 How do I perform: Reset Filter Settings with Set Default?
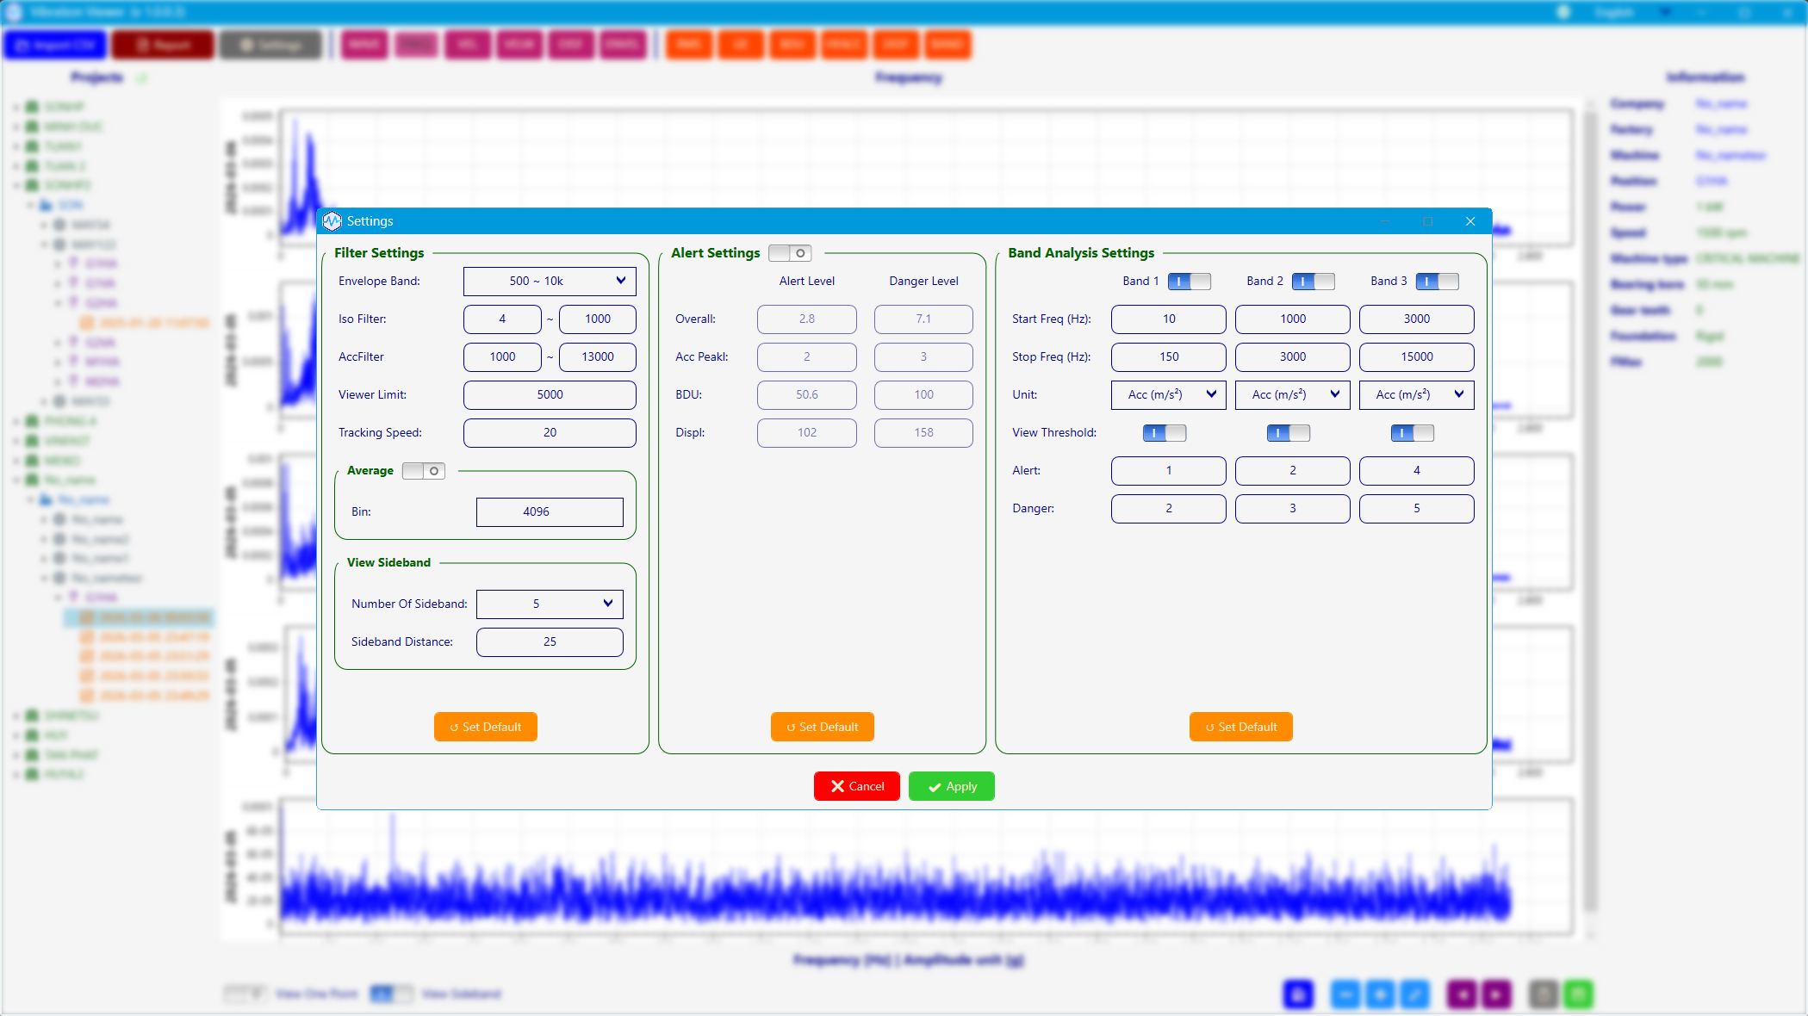(485, 727)
